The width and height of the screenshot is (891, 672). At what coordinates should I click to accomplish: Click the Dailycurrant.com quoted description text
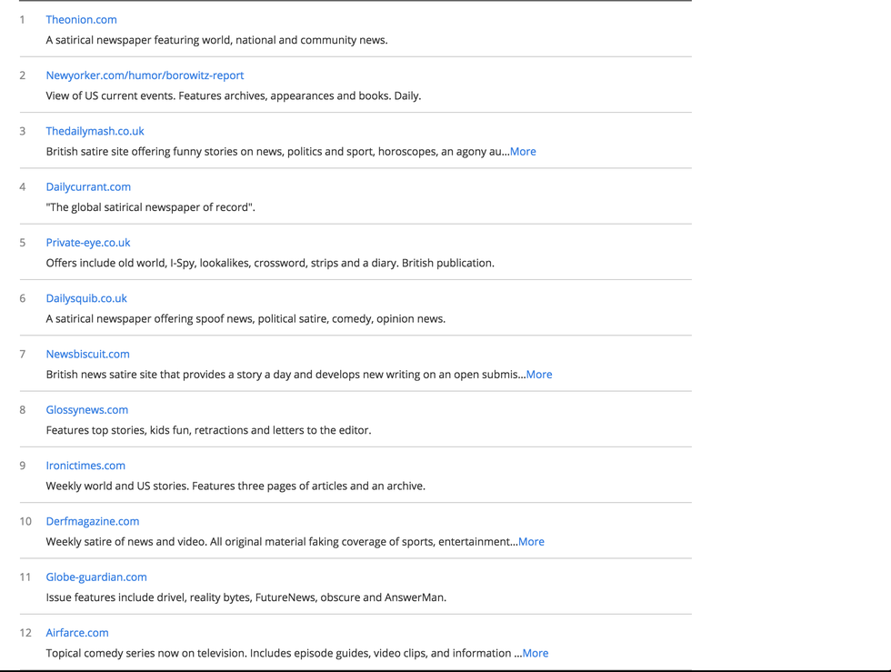click(151, 207)
